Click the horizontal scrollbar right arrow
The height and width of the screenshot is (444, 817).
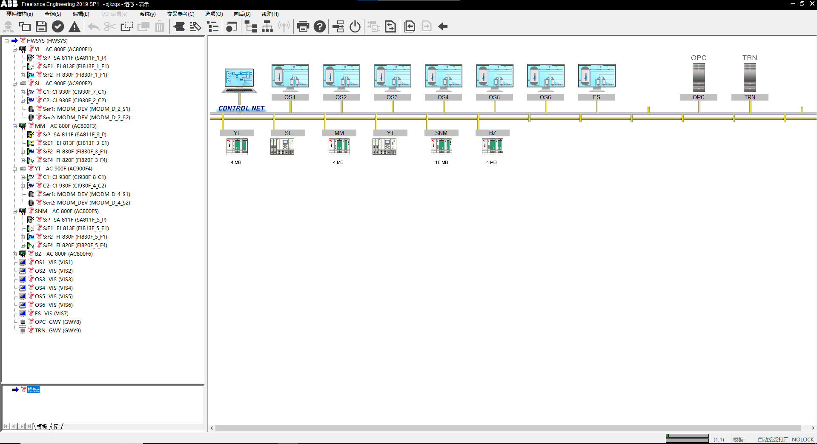point(813,428)
